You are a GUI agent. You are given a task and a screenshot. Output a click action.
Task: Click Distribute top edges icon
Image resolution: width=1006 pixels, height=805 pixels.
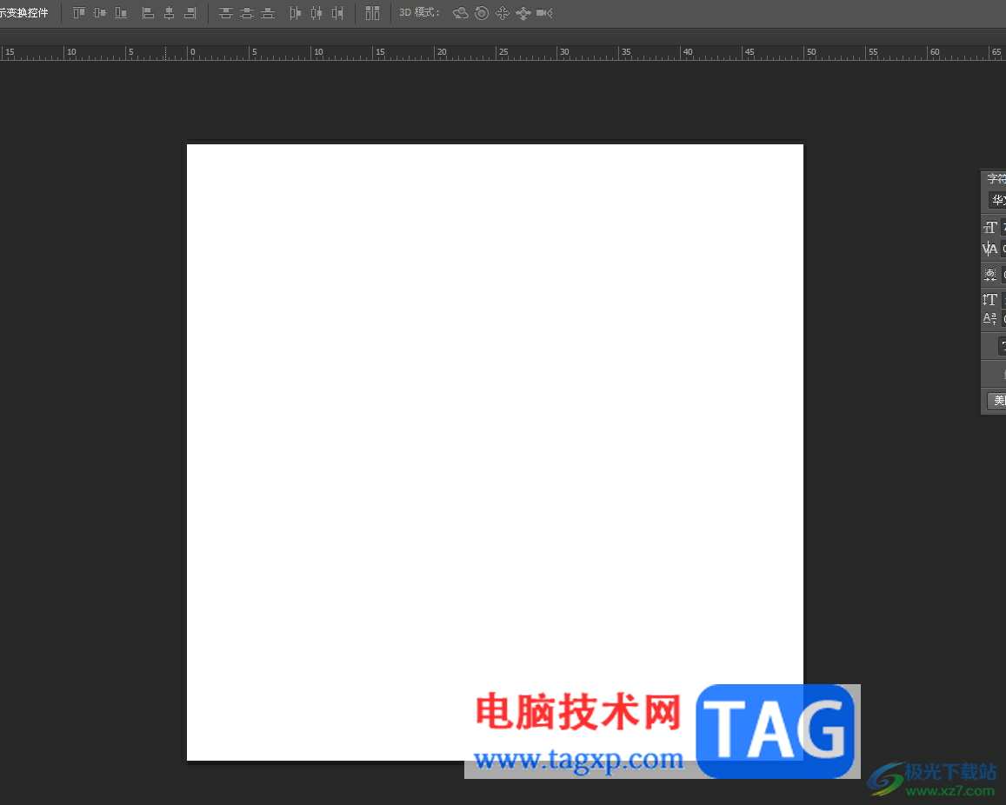coord(226,13)
